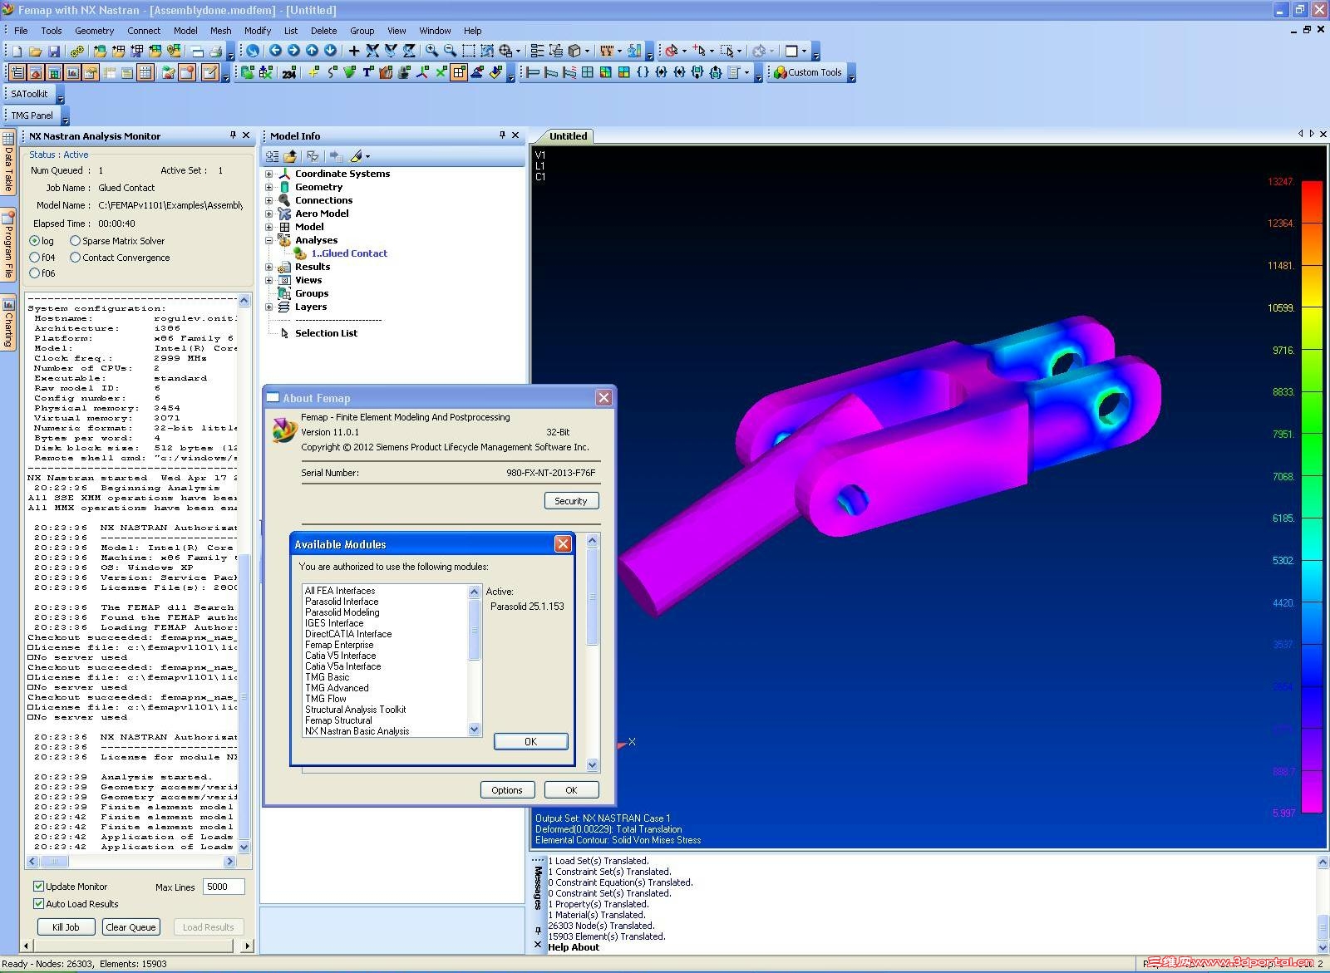Click the Custom Tools toolbar button
The image size is (1330, 973).
tap(808, 72)
